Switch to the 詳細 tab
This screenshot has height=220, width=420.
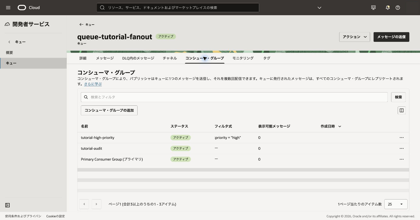(83, 58)
